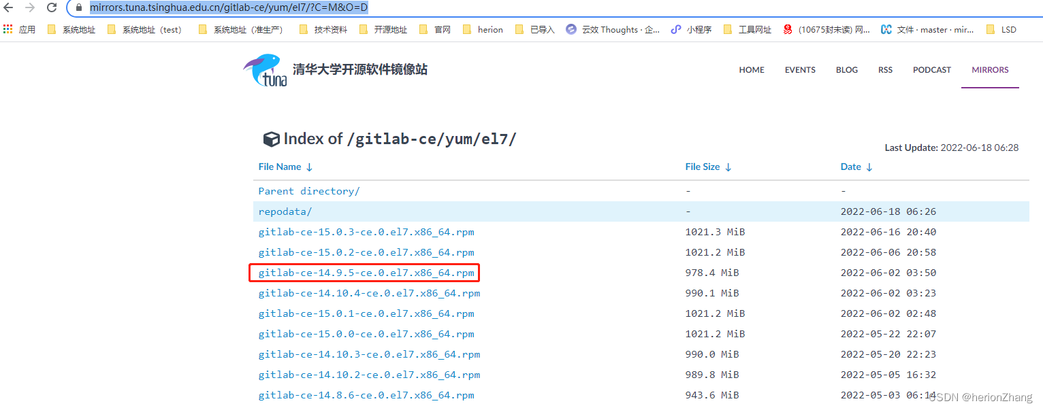The height and width of the screenshot is (410, 1043).
Task: Download gitlab-ce-14.9.5-ce.0.el7.x86_64.rpm
Action: pos(366,273)
